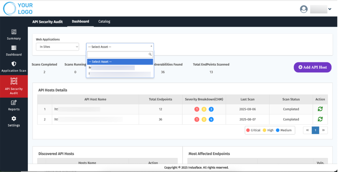338x172 pixels.
Task: Click the Scan Status column header
Action: click(291, 99)
